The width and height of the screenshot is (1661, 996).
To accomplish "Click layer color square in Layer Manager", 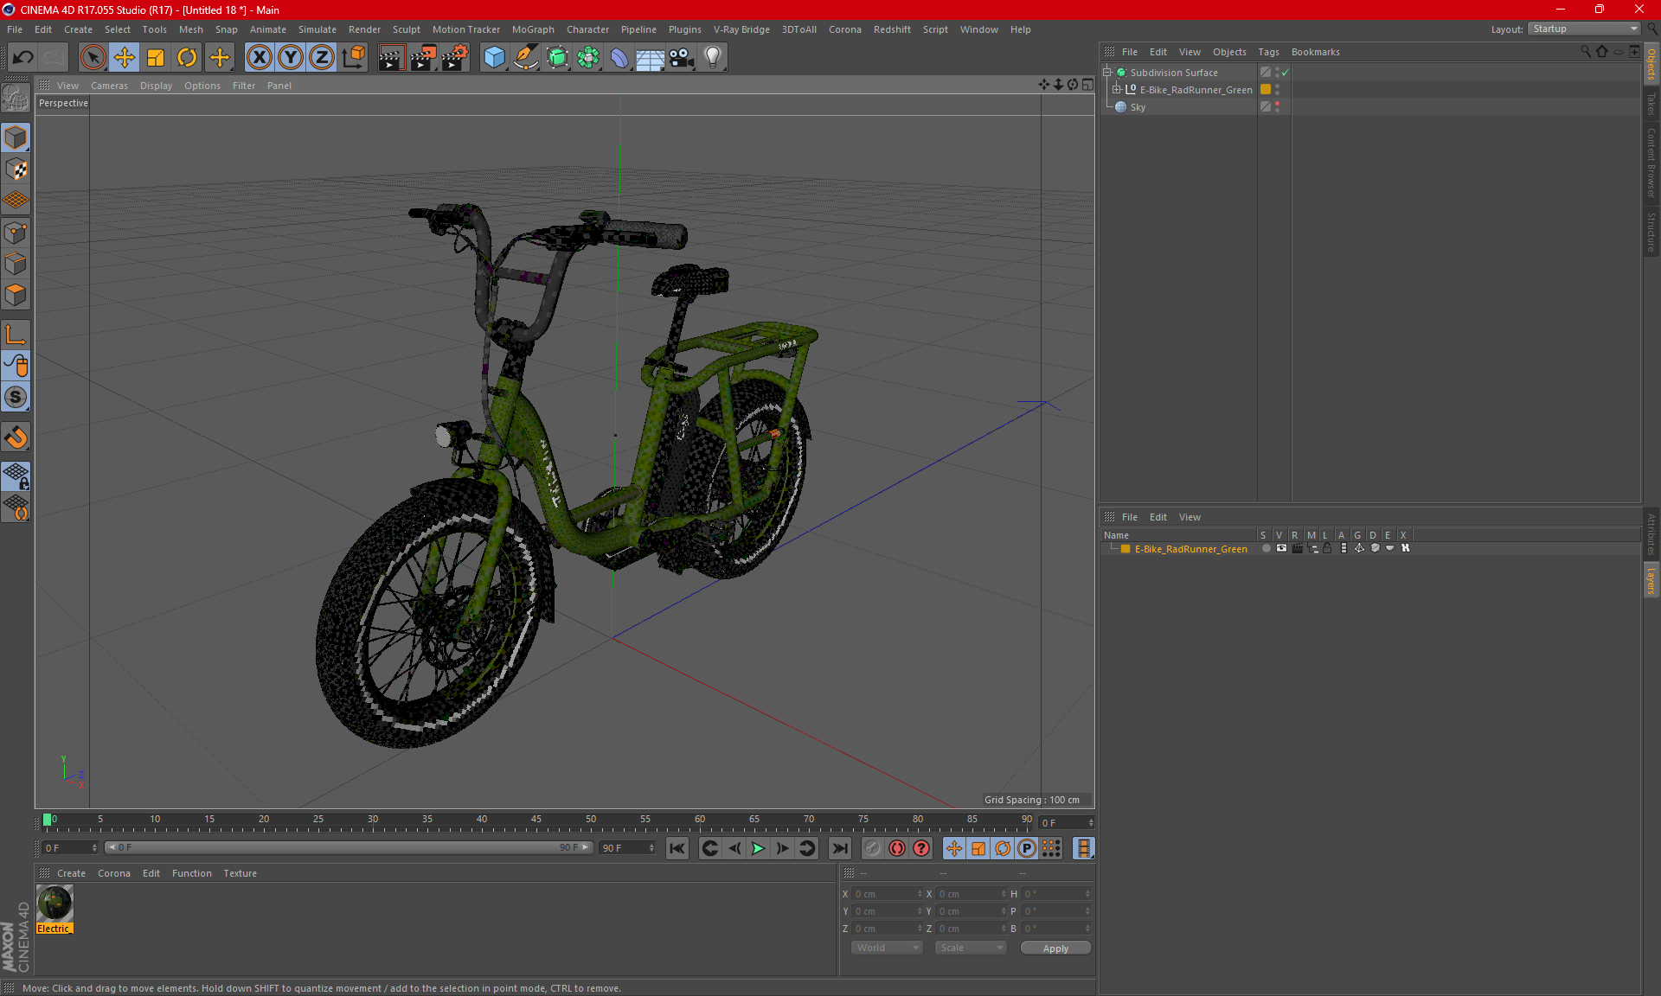I will [1126, 549].
